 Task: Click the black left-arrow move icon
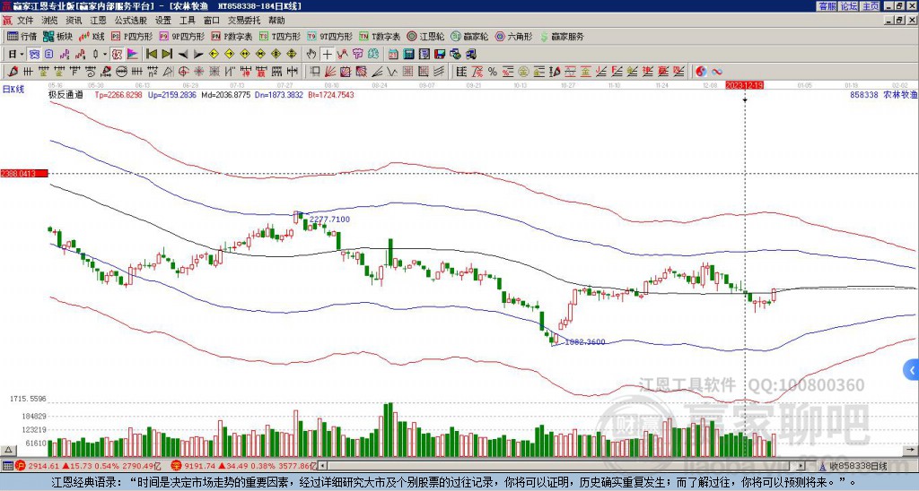coord(183,55)
